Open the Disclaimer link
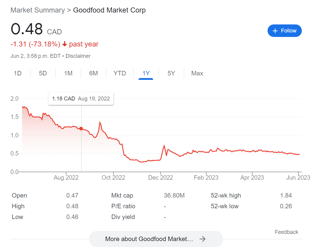Screen dimensions: 320x247 pyautogui.click(x=78, y=56)
